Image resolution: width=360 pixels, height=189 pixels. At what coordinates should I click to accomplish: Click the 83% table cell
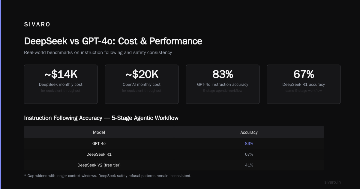[249, 144]
